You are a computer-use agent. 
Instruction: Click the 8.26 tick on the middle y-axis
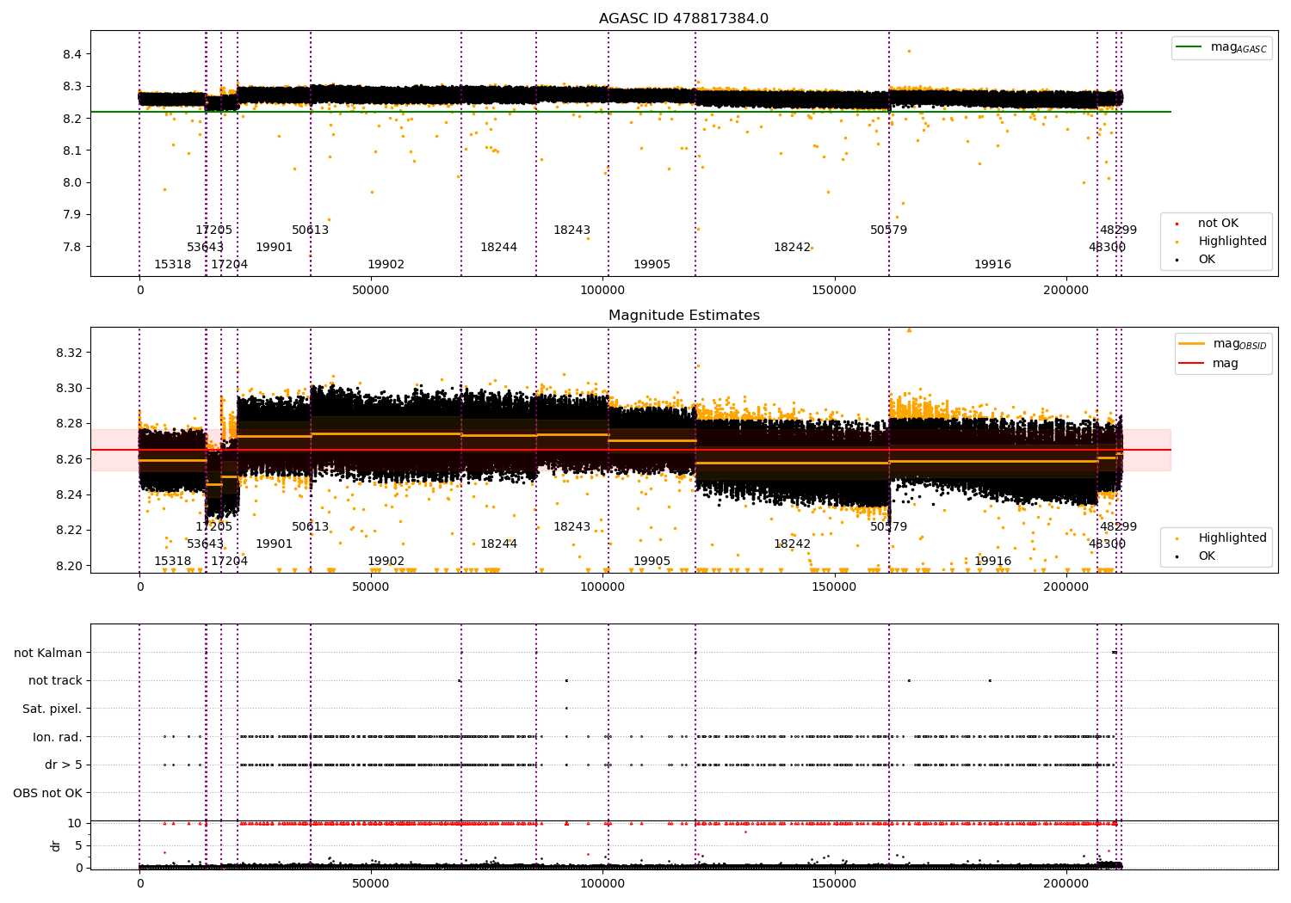pos(69,459)
